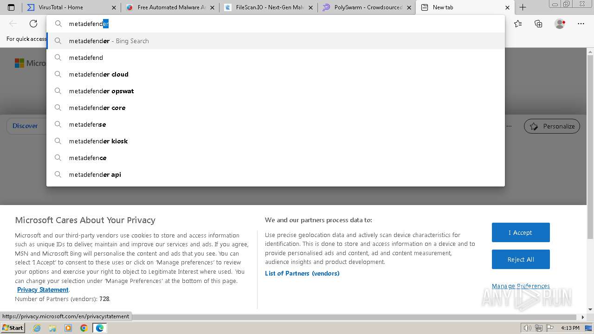The height and width of the screenshot is (334, 594).
Task: Click the address bar text field
Action: (276, 24)
